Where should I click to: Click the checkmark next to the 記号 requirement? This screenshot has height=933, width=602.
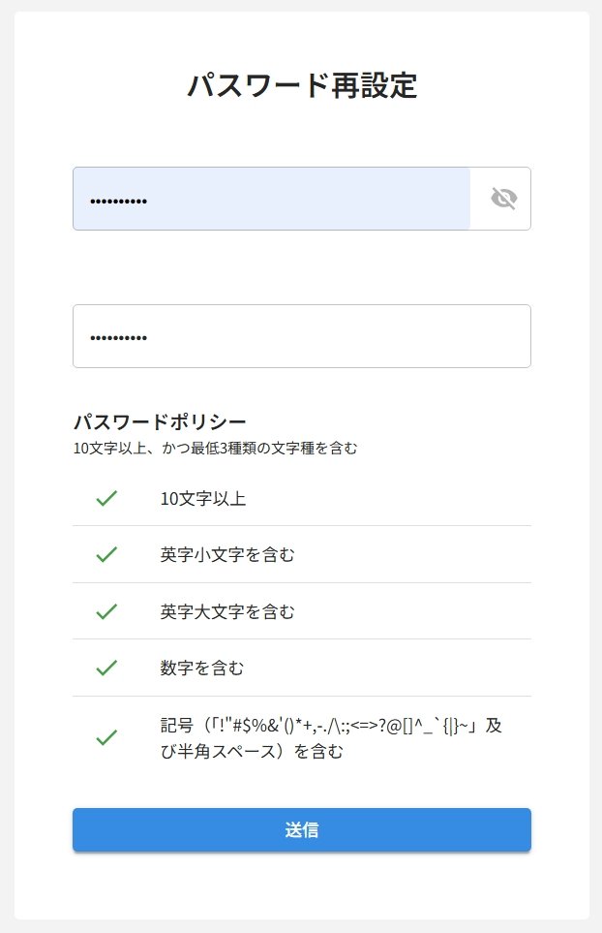pos(105,737)
